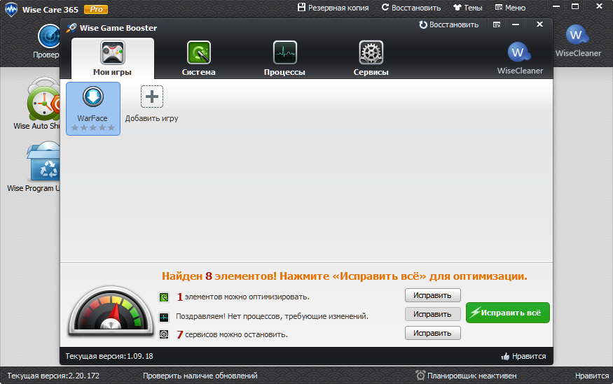Screen dimensions: 613x384
Task: Open Темы in Wise Care 365
Action: pos(467,8)
